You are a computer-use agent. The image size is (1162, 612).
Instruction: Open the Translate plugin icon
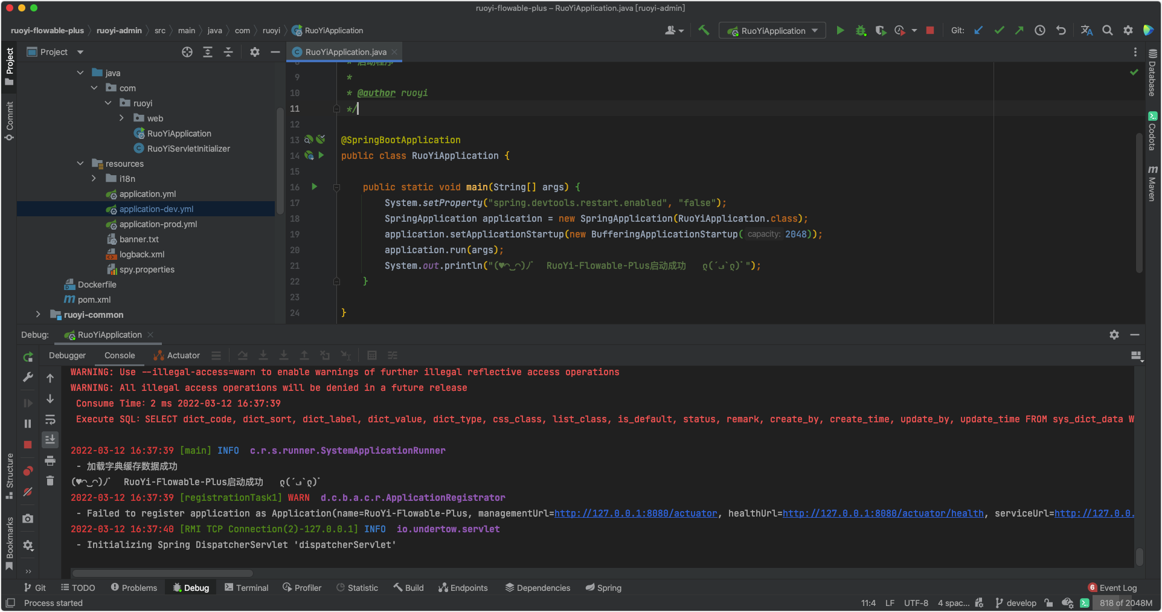pos(1087,30)
